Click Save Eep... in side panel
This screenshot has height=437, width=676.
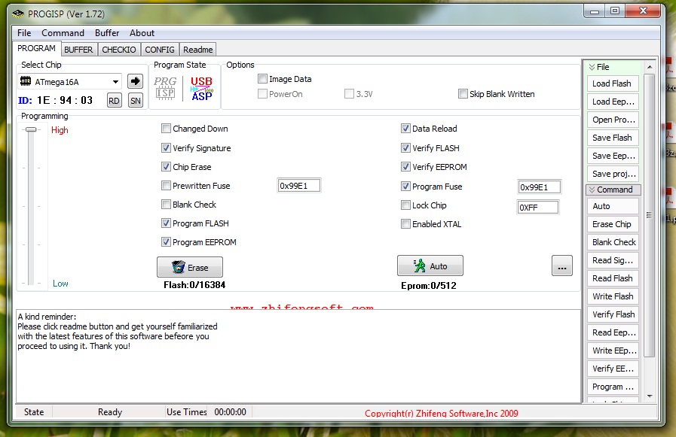pos(613,156)
